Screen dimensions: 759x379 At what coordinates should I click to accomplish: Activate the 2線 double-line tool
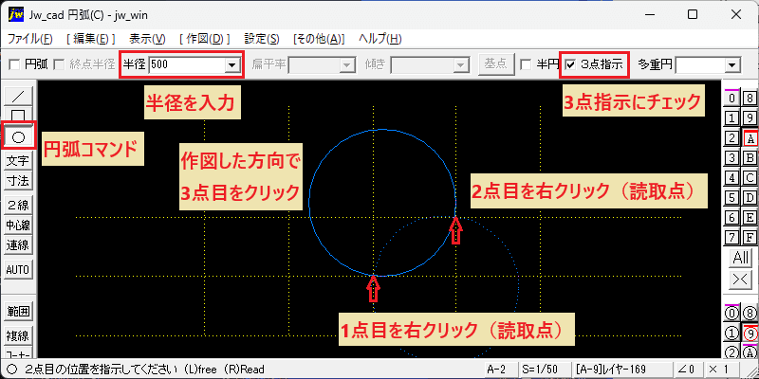pyautogui.click(x=18, y=205)
